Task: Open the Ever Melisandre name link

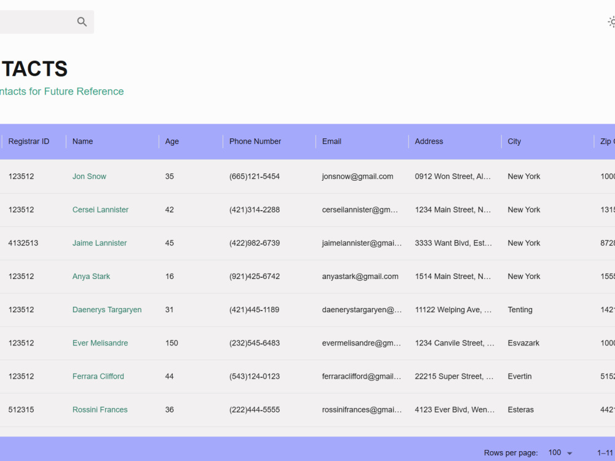Action: pos(100,343)
